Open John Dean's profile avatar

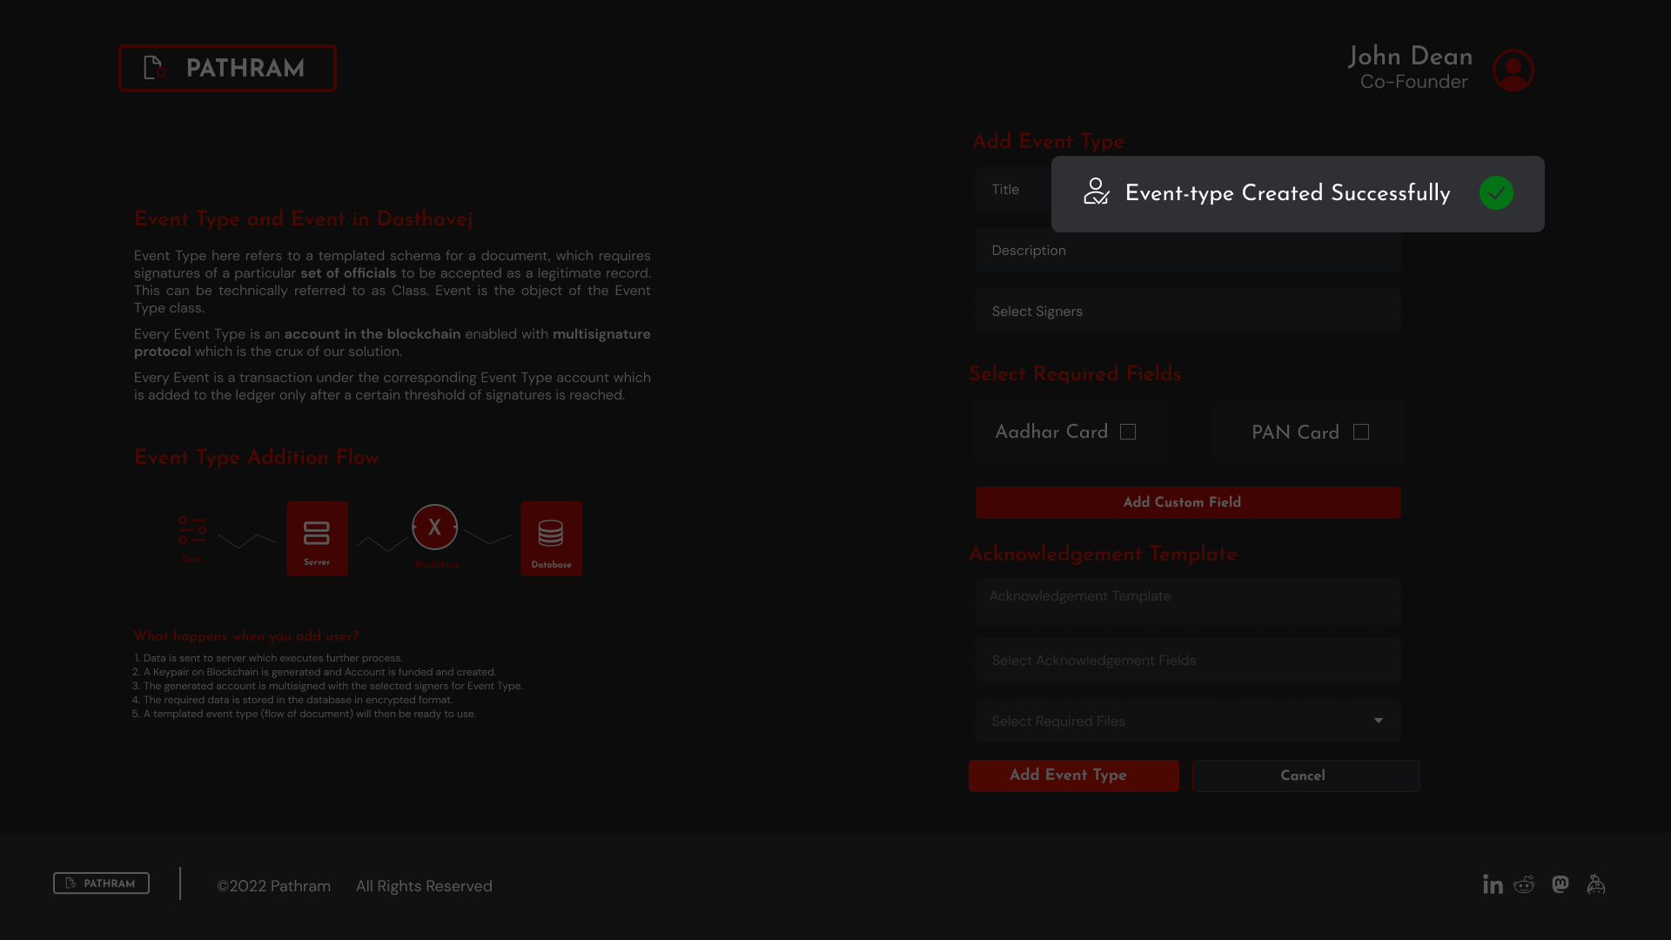point(1513,70)
